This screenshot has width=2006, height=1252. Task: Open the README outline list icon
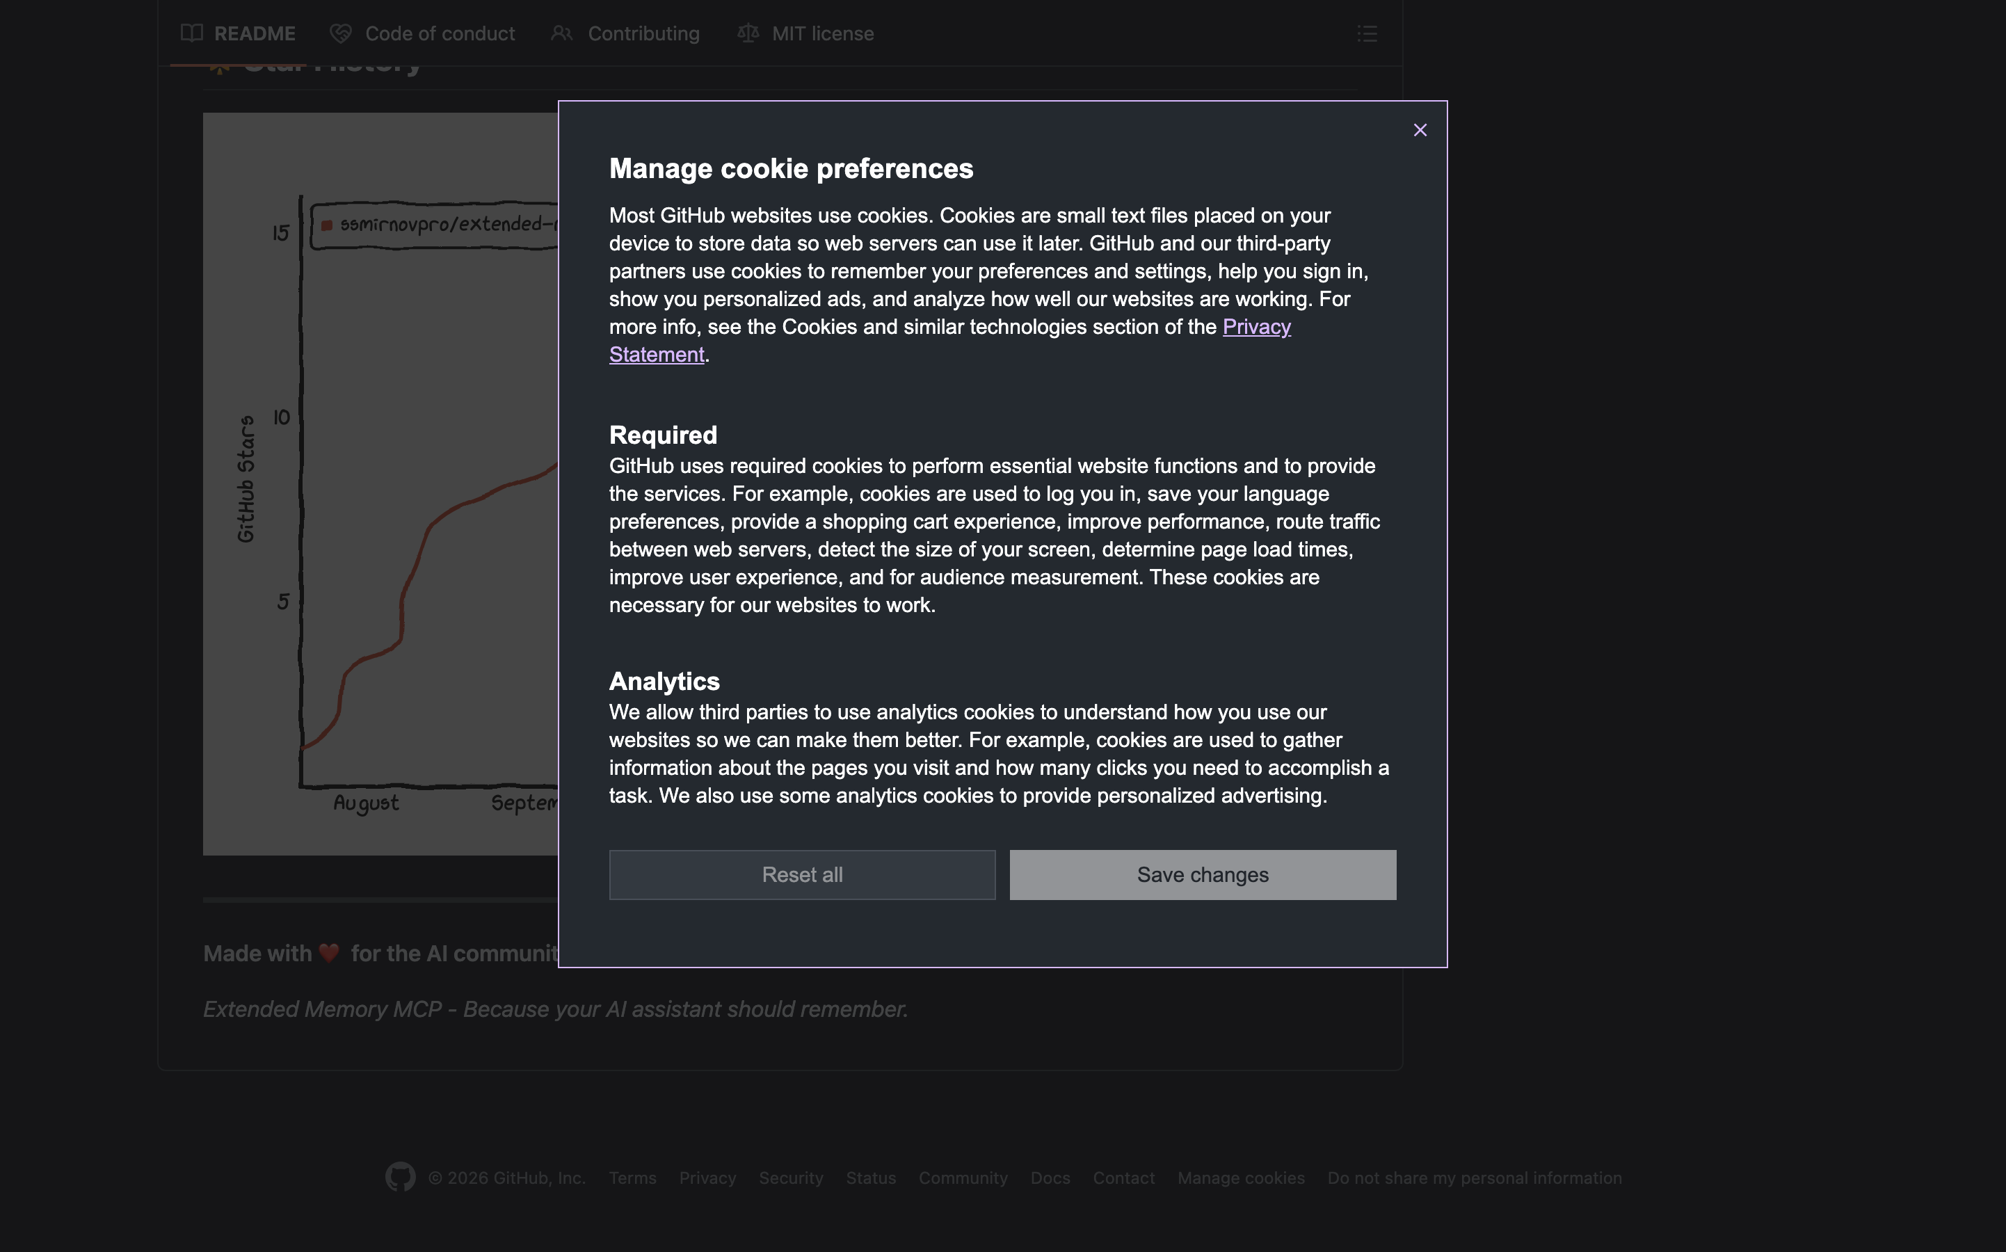1367,33
